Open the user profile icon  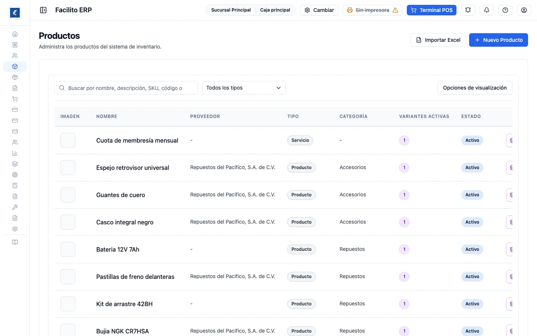click(x=524, y=10)
